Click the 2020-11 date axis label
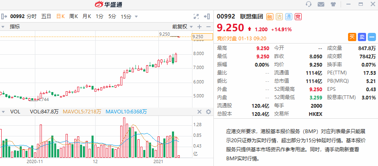378x166 pixels. (35, 161)
